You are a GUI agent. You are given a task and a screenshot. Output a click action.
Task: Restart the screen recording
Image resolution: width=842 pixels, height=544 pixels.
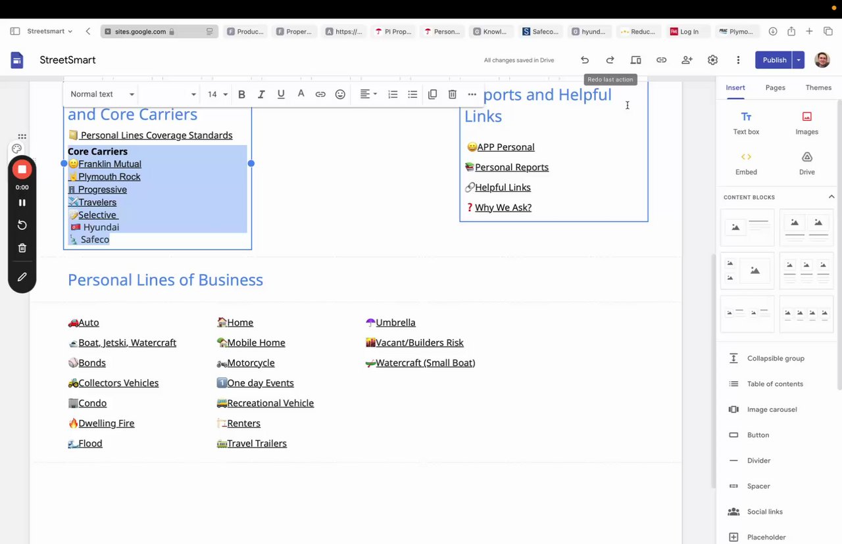click(22, 225)
